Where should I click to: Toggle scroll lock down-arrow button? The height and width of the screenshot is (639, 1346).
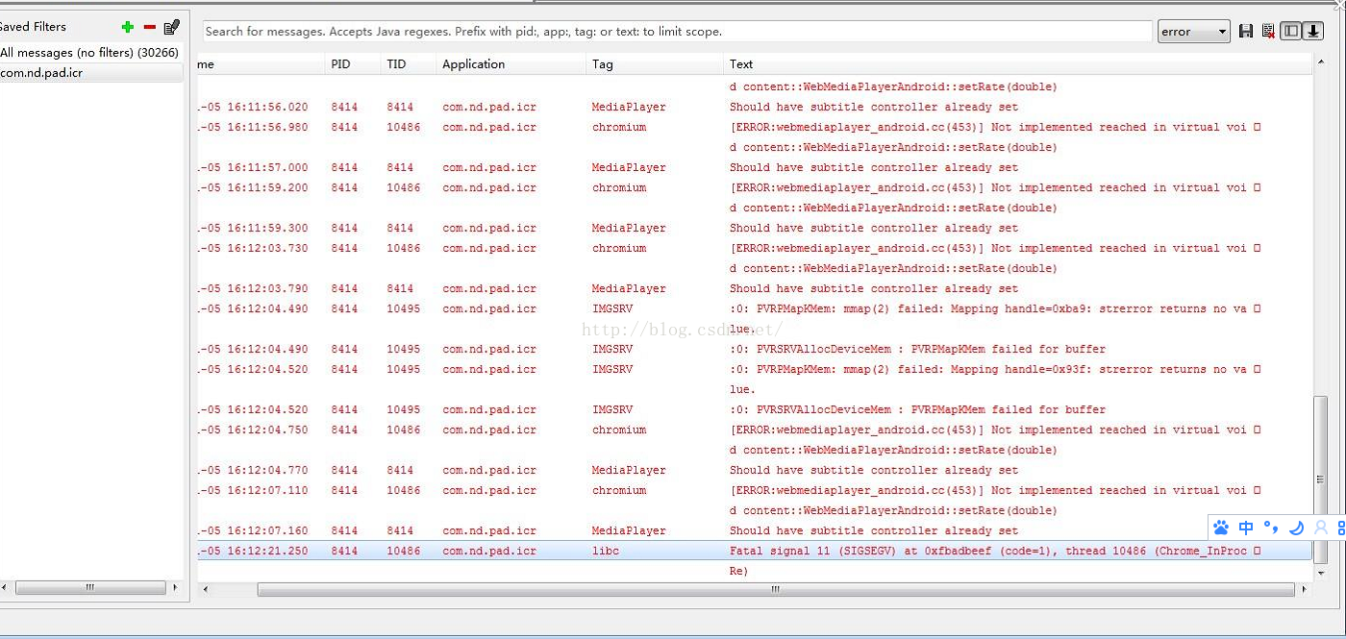coord(1313,31)
